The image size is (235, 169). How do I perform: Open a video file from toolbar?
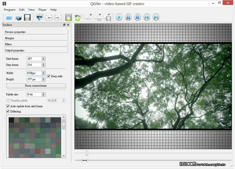coord(9,17)
